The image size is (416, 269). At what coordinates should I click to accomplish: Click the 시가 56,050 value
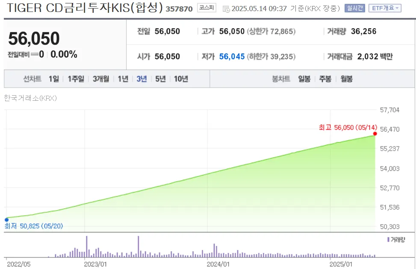[167, 56]
